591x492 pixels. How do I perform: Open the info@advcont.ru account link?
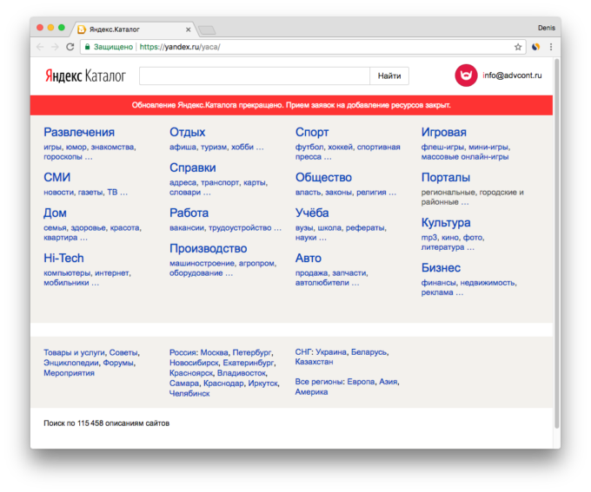click(512, 75)
